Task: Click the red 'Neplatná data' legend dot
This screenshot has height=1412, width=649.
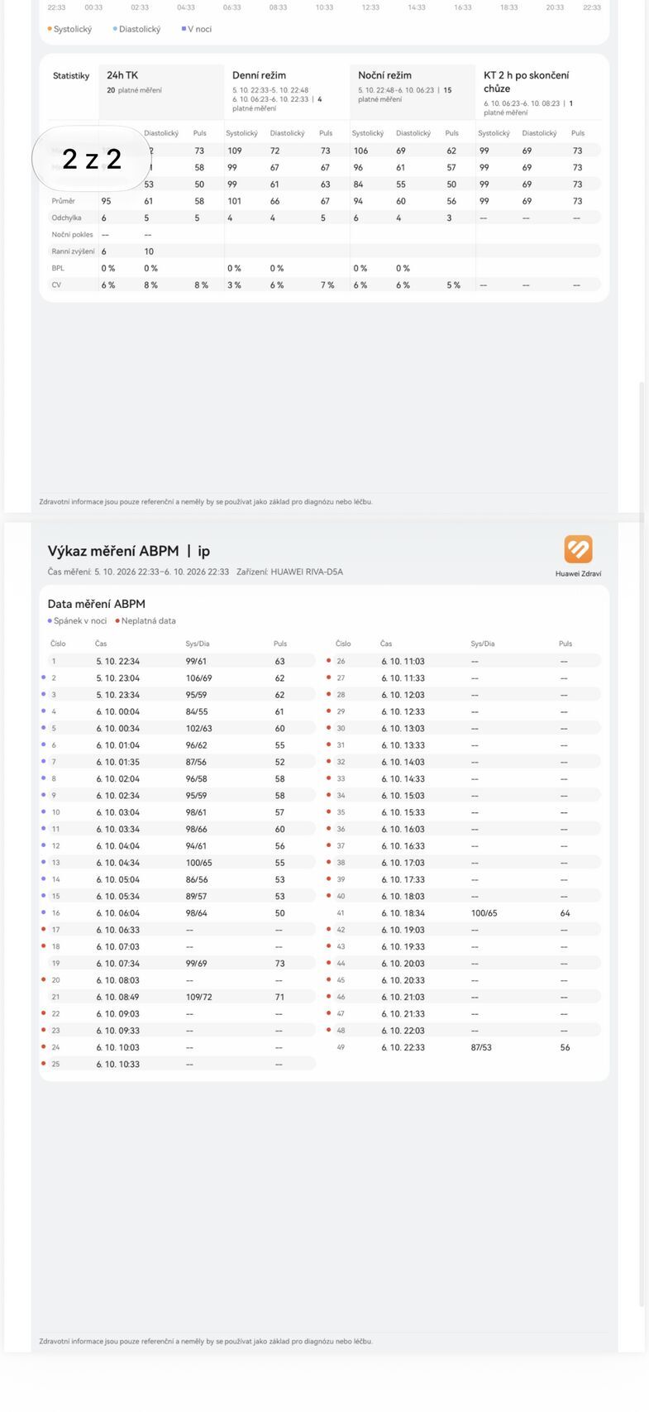Action: coord(117,621)
